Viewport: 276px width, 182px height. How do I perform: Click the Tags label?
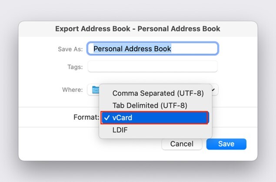tap(75, 67)
